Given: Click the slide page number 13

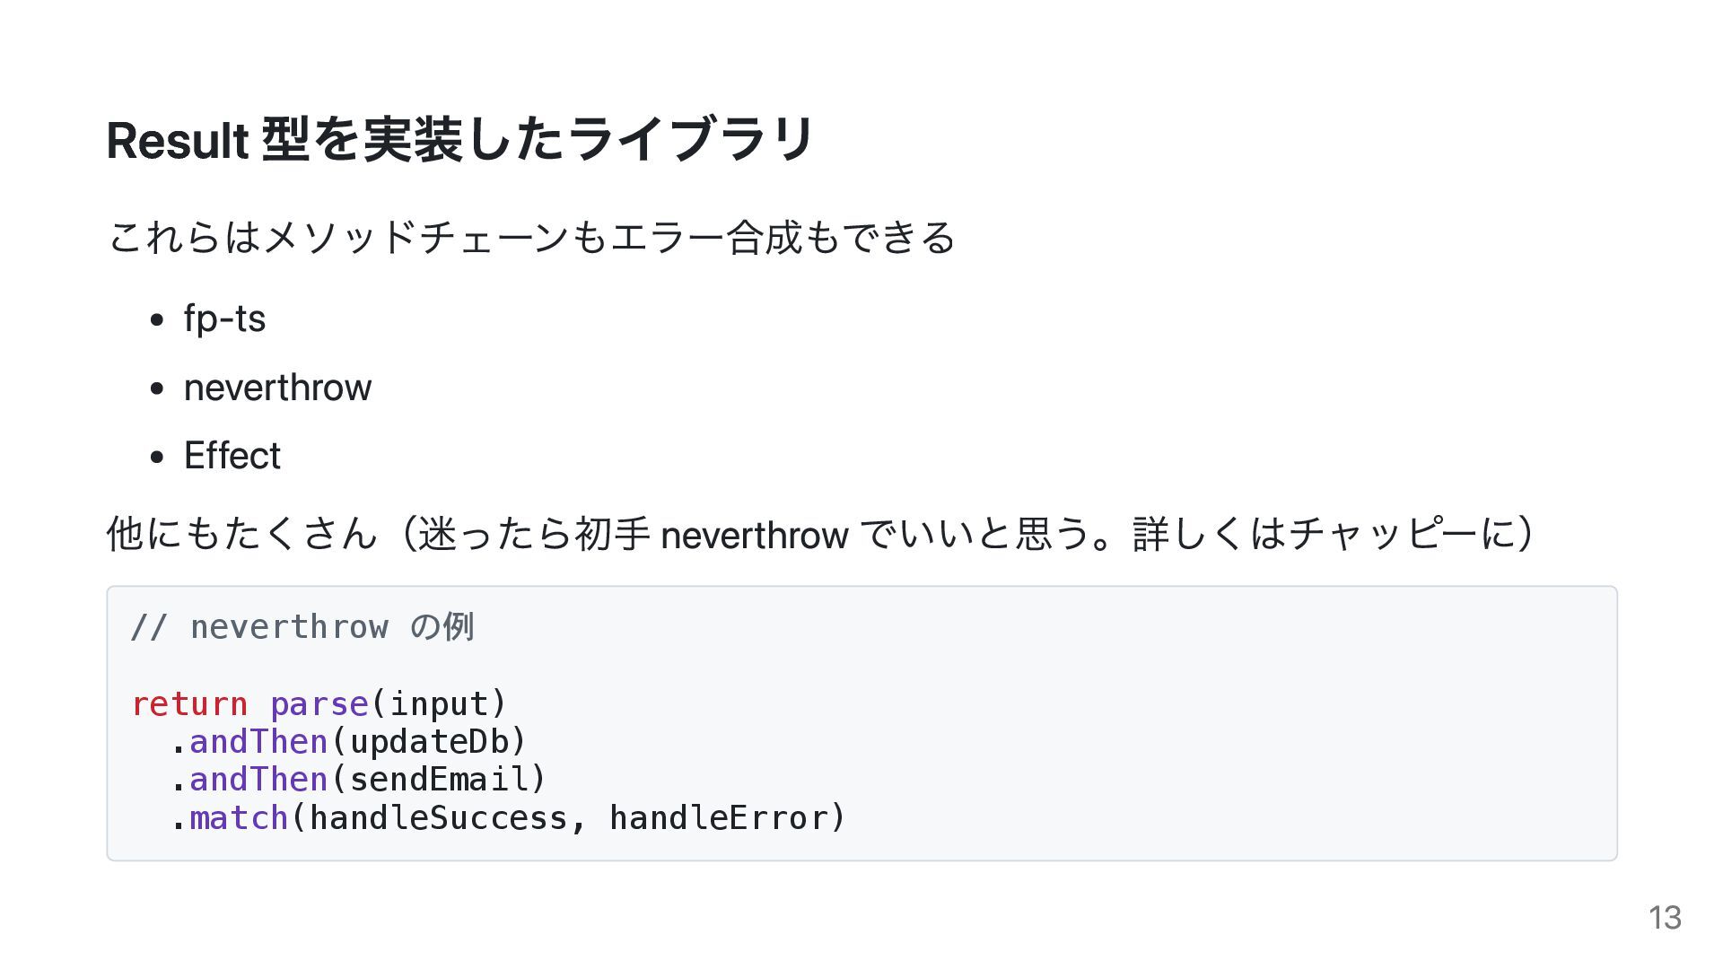Looking at the screenshot, I should 1665,918.
